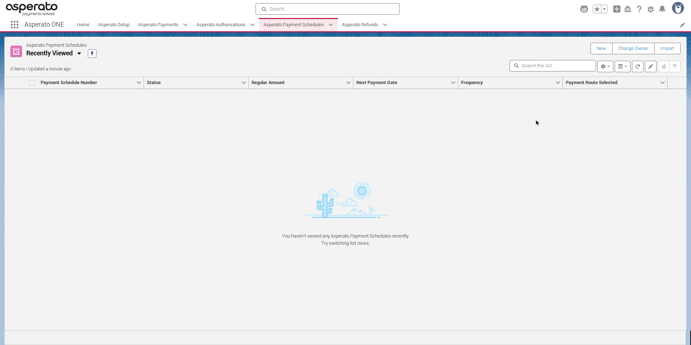
Task: Add this page to Favorites star
Action: point(597,9)
